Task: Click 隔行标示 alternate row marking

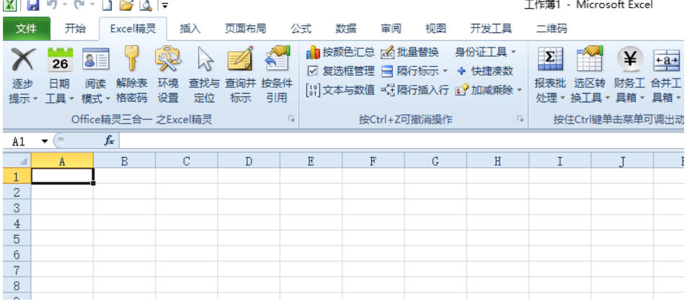Action: pos(410,71)
